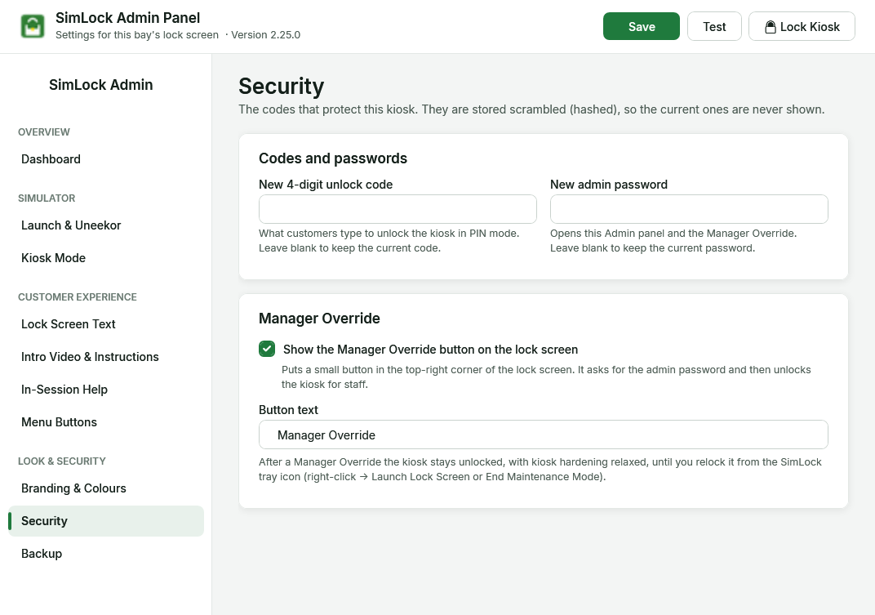Click the 'After a Manager Override' note text
Image resolution: width=875 pixels, height=615 pixels.
[540, 469]
